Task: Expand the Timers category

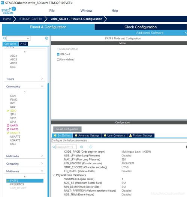Action: click(x=42, y=79)
